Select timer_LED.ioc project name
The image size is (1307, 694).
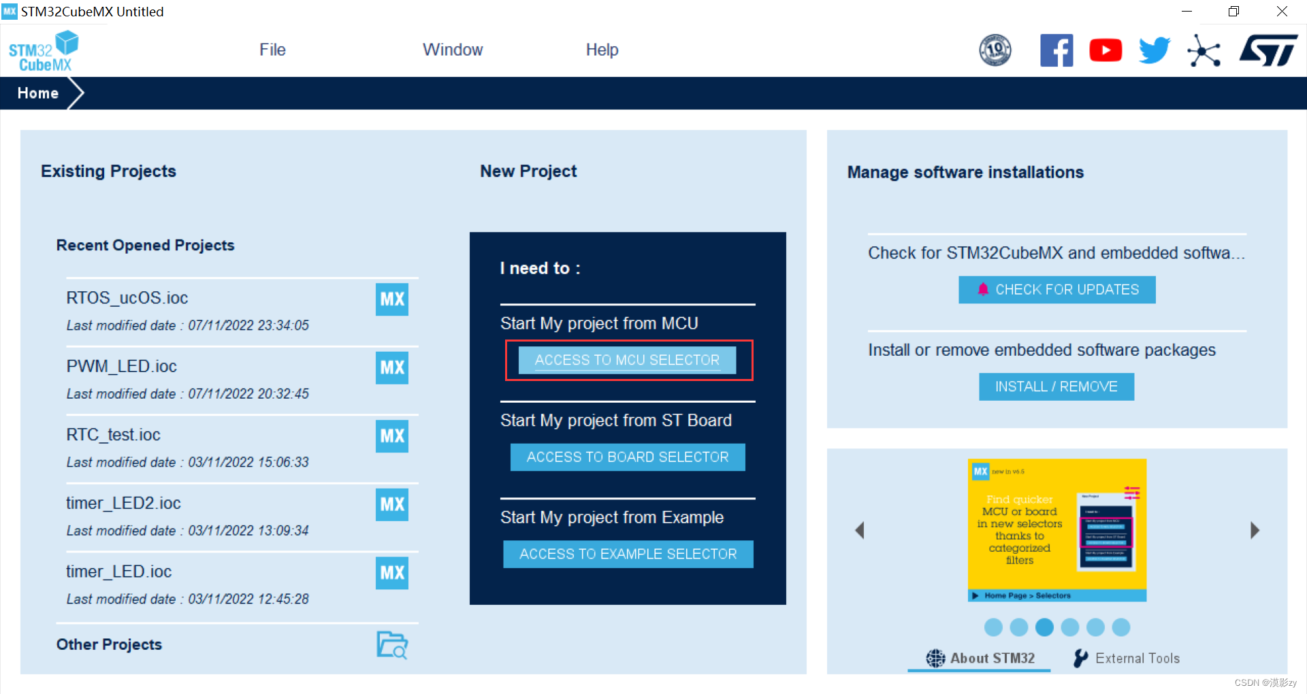pyautogui.click(x=118, y=572)
